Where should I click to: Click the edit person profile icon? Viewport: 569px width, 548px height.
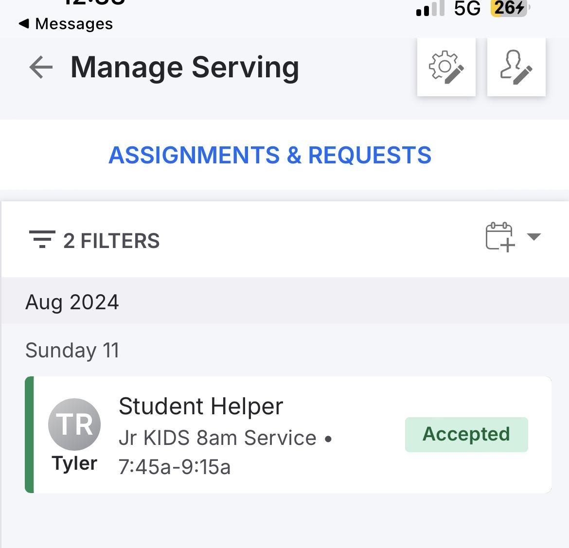point(516,67)
